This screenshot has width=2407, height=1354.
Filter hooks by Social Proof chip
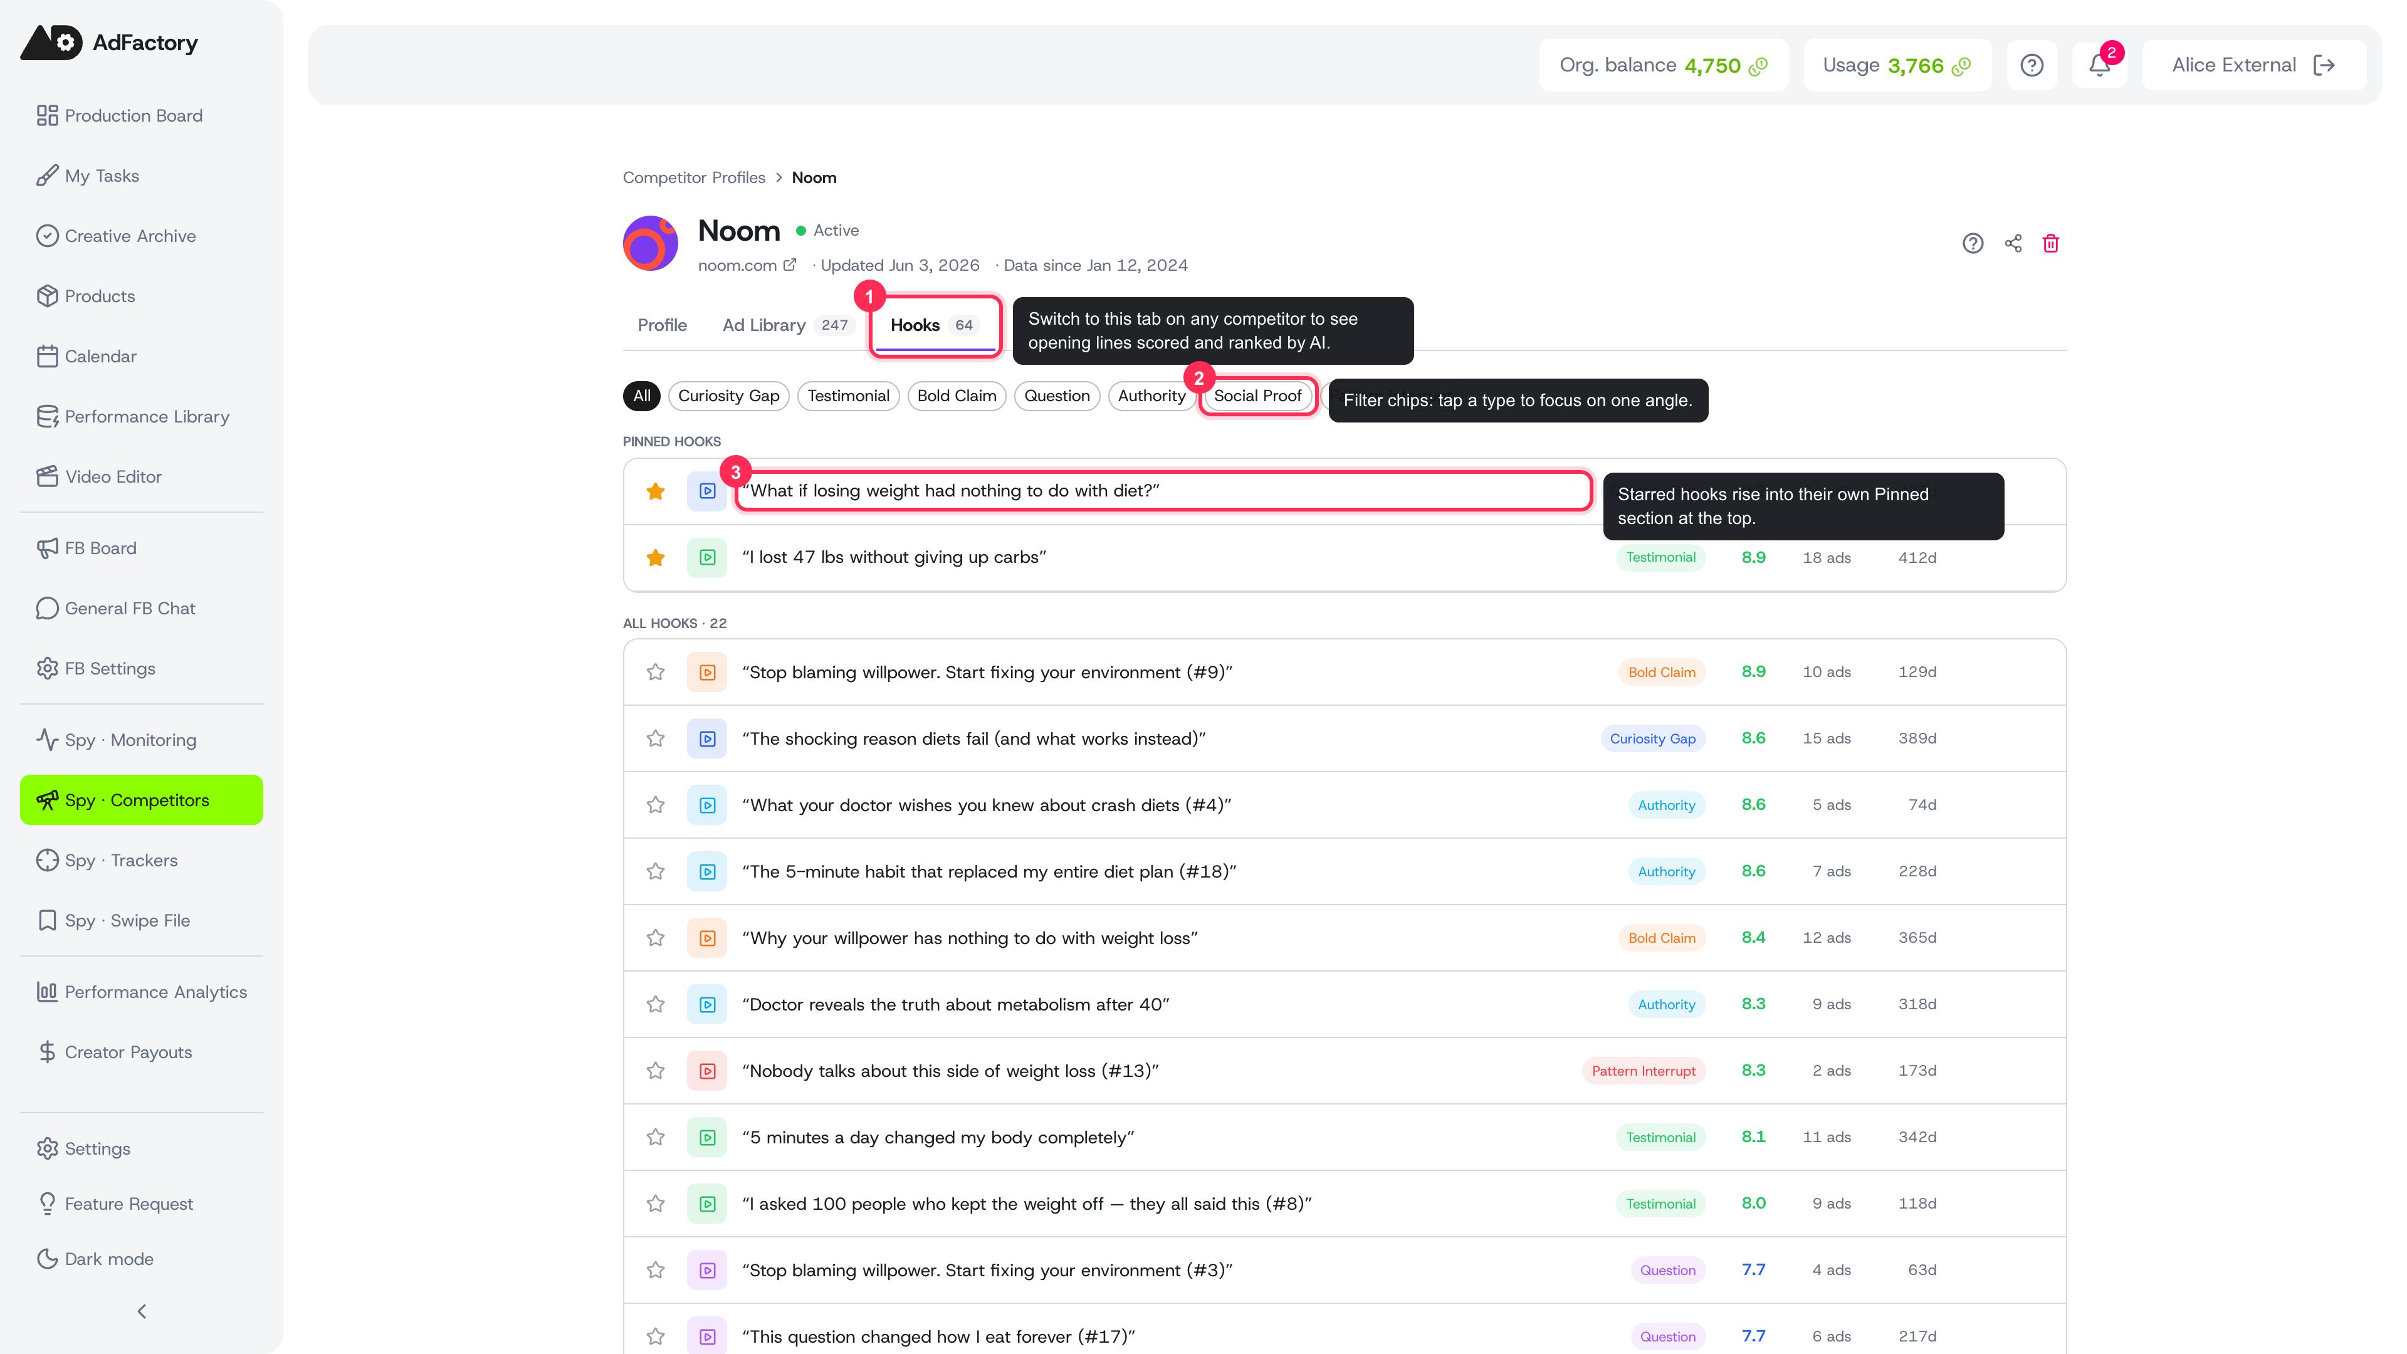[x=1257, y=396]
